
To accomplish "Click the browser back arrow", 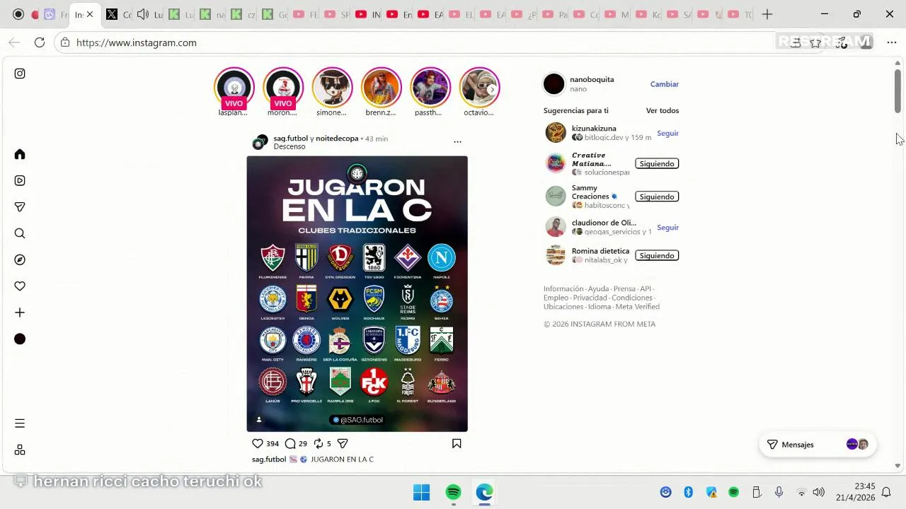I will [x=14, y=42].
